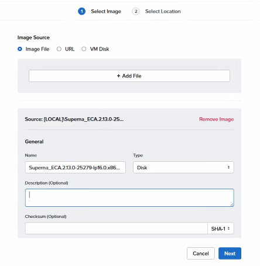
Task: Click the Remove Image link
Action: tap(217, 119)
